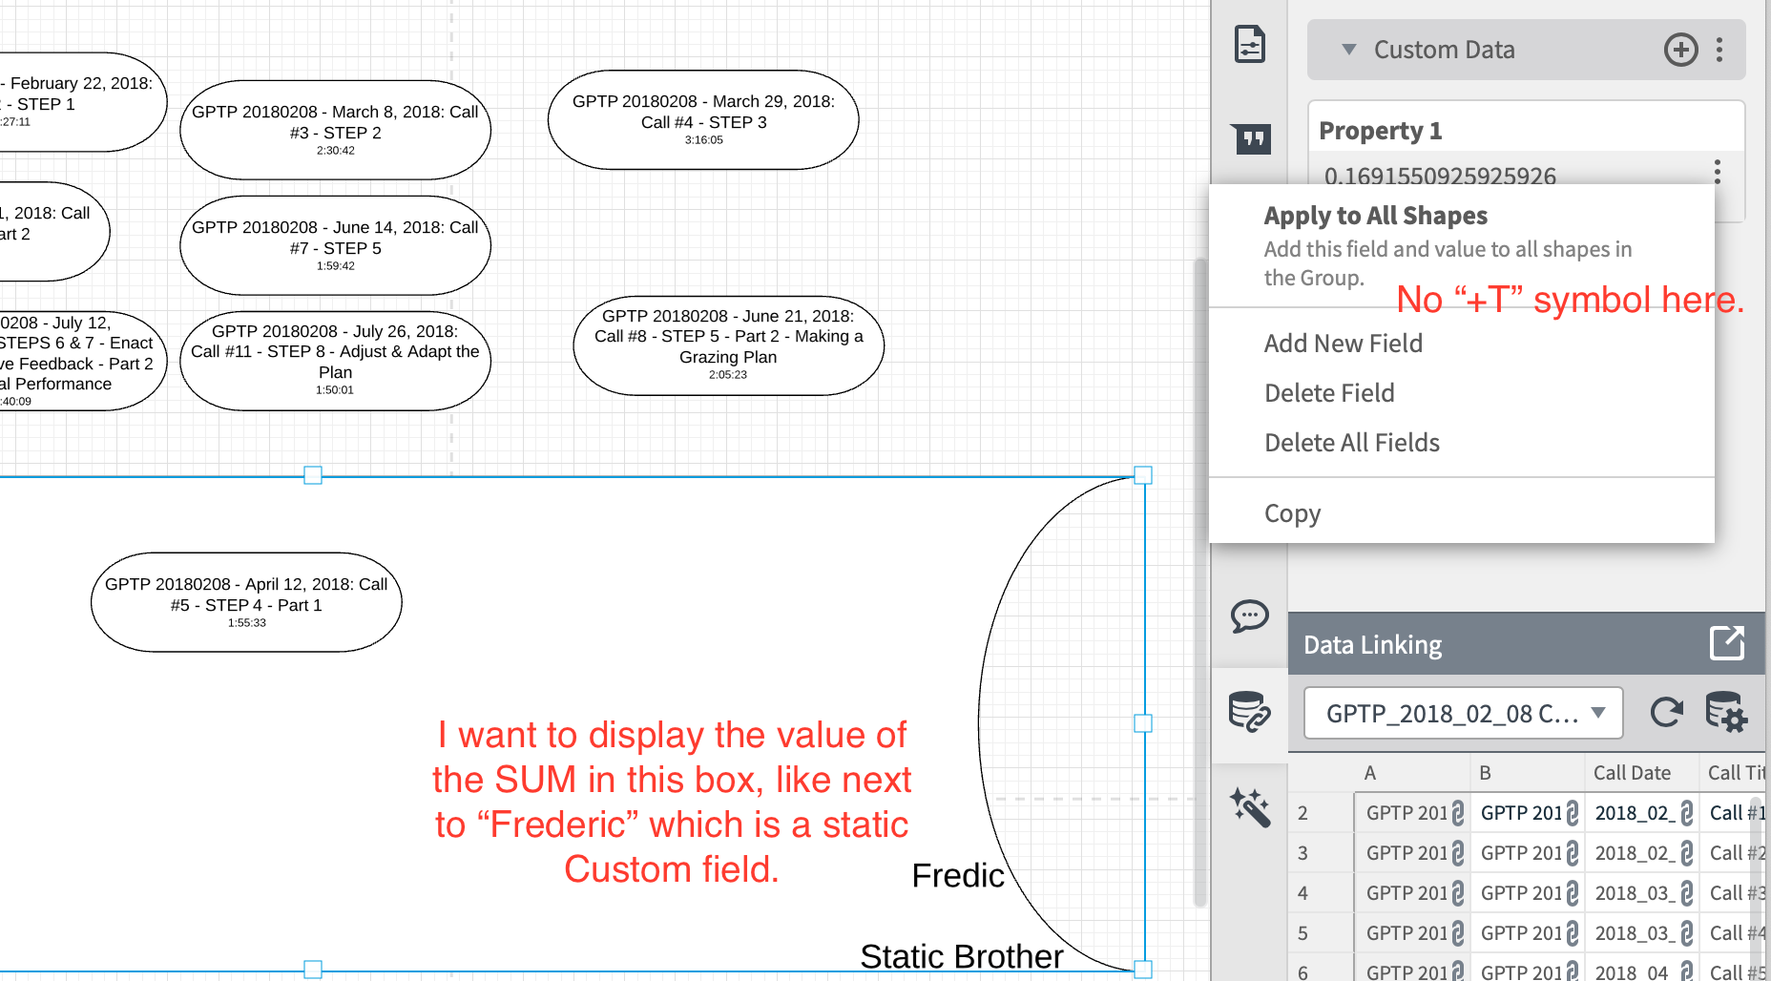Add a new Custom Data field plus

[1680, 50]
